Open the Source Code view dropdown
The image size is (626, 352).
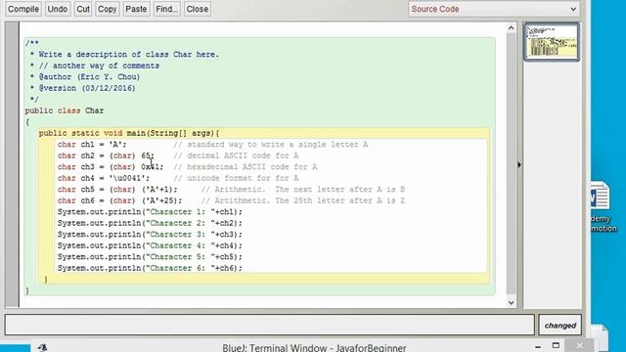[x=494, y=9]
